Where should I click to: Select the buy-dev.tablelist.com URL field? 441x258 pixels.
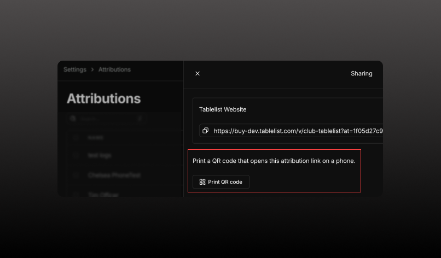[291, 131]
